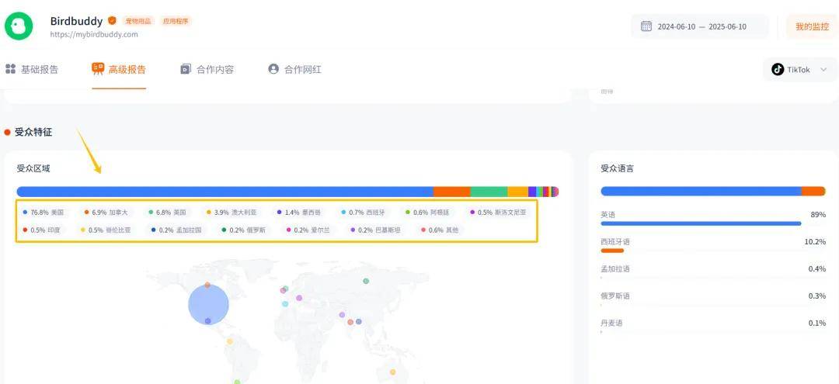The width and height of the screenshot is (839, 384).
Task: Expand the TikTok platform dropdown chevron
Action: (823, 69)
